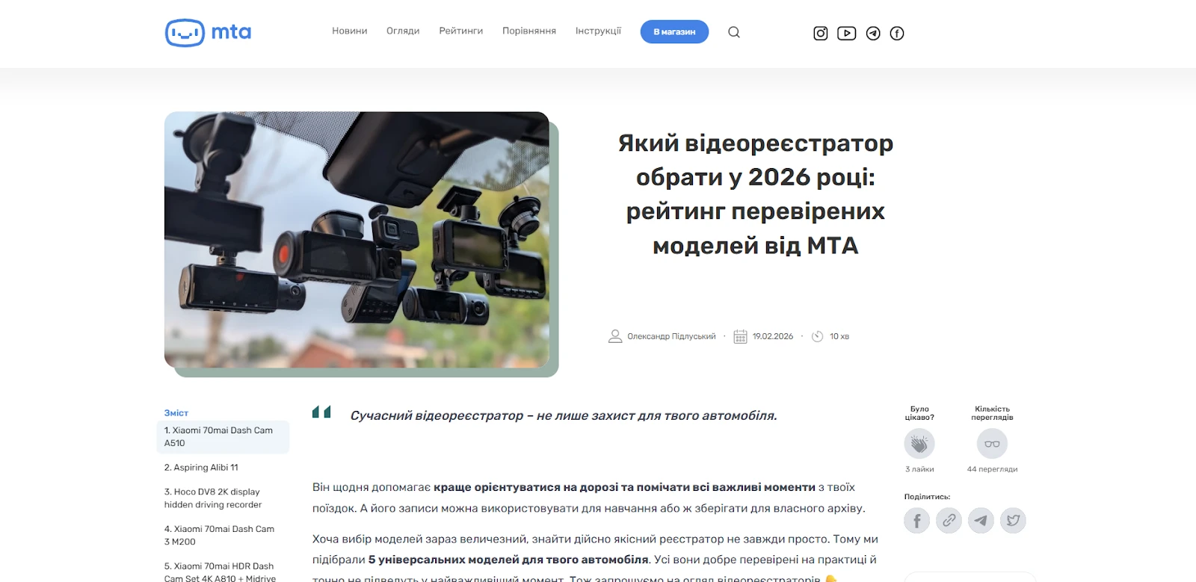This screenshot has height=582, width=1196.
Task: Click the dash cams article cover image
Action: [357, 239]
